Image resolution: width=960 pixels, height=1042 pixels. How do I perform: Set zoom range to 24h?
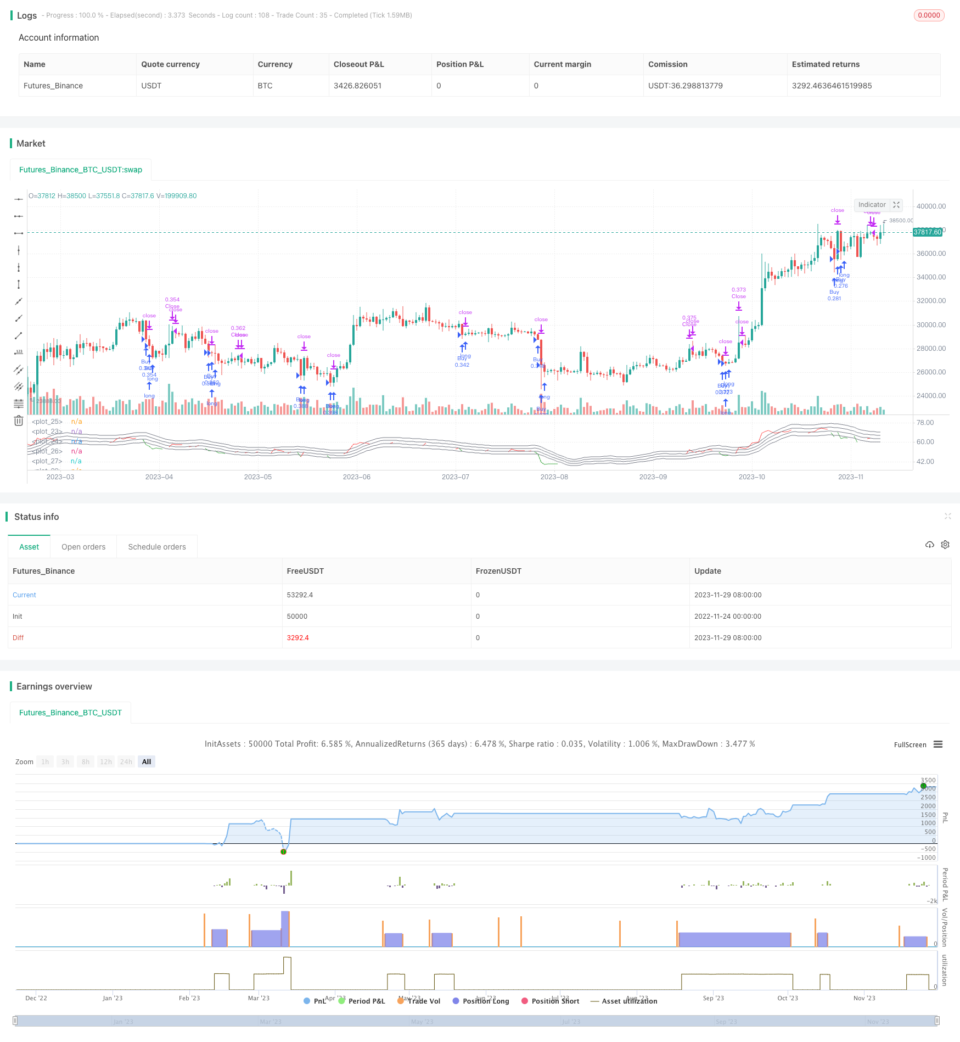pyautogui.click(x=126, y=761)
